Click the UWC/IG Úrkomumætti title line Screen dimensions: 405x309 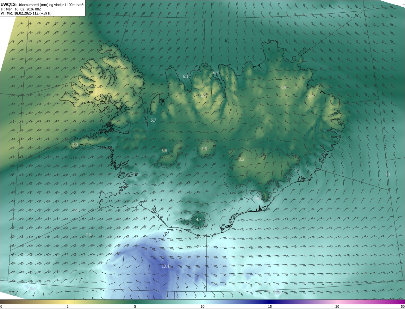click(x=42, y=4)
